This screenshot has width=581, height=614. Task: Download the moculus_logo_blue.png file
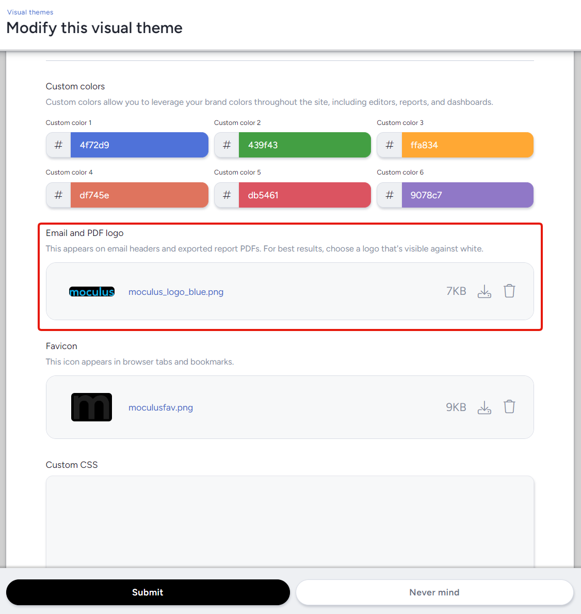pyautogui.click(x=484, y=292)
